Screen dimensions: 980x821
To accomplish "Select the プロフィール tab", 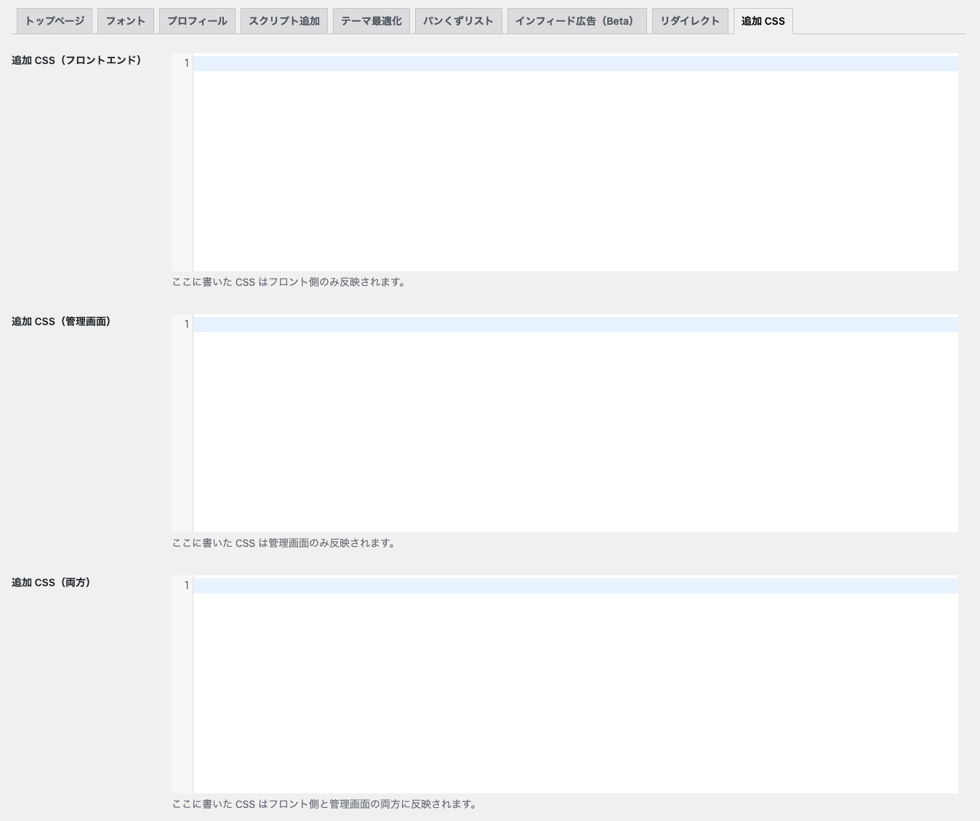I will tap(197, 21).
